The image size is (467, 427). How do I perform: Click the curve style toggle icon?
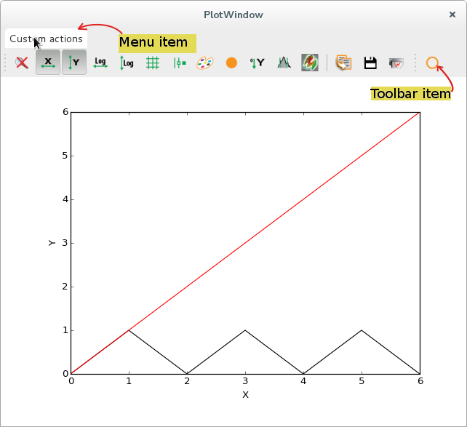coord(179,63)
